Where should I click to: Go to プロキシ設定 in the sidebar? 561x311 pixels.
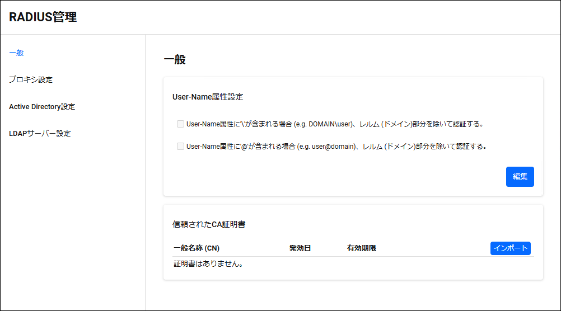(x=31, y=79)
